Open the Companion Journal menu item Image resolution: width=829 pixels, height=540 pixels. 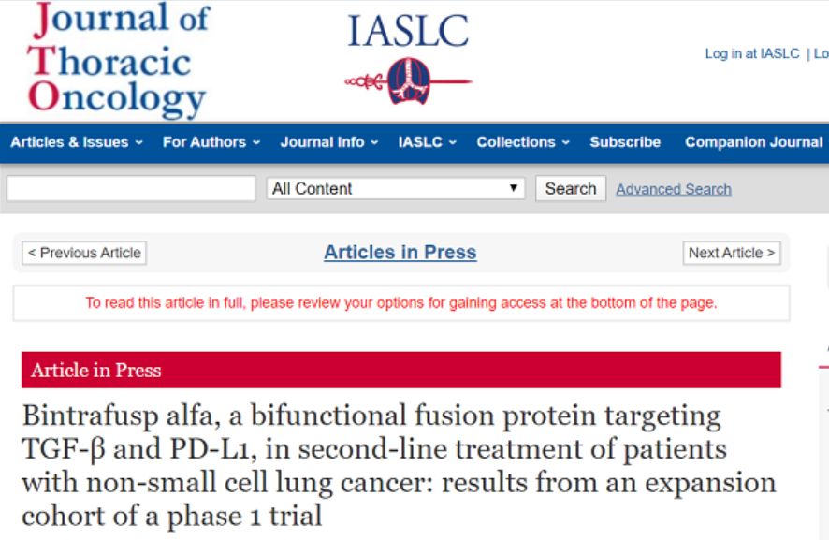pyautogui.click(x=753, y=142)
